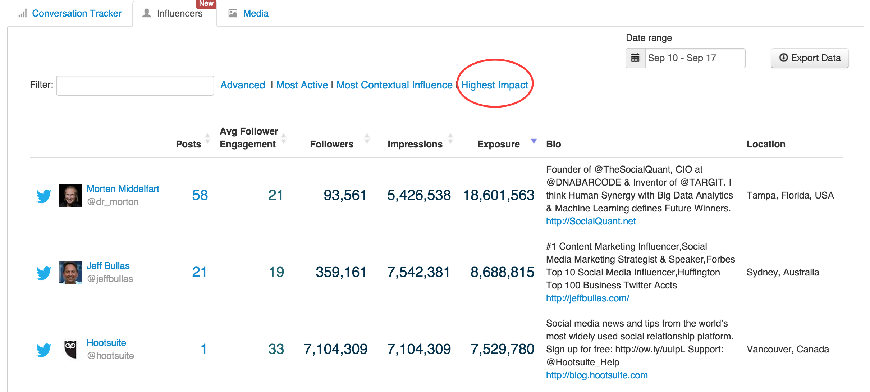
Task: Click followers value 93,561
Action: 345,195
